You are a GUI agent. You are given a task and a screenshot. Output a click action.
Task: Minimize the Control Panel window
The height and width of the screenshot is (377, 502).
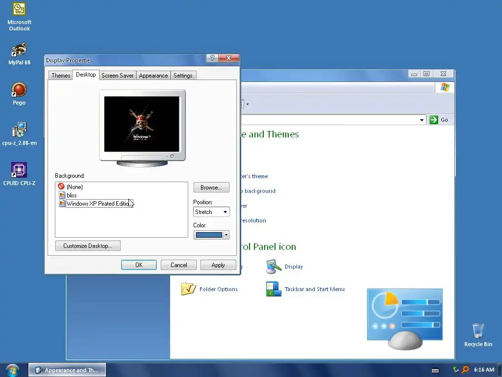(x=414, y=74)
